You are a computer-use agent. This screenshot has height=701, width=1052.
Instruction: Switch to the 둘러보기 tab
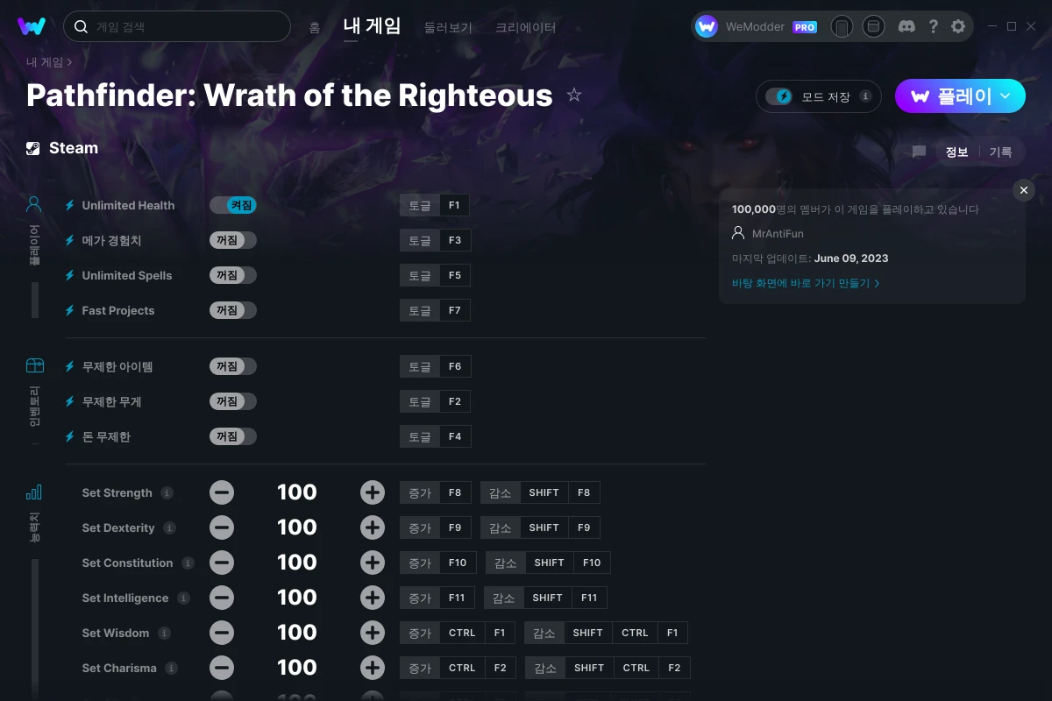[448, 27]
